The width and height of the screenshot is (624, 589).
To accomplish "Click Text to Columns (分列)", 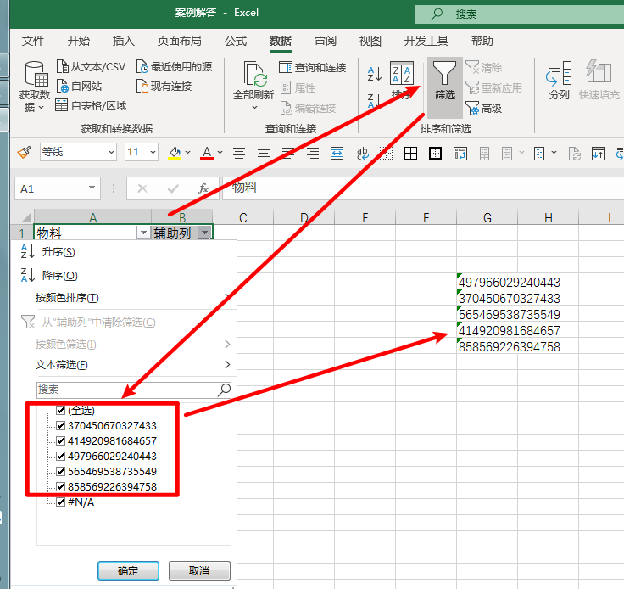I will [559, 80].
